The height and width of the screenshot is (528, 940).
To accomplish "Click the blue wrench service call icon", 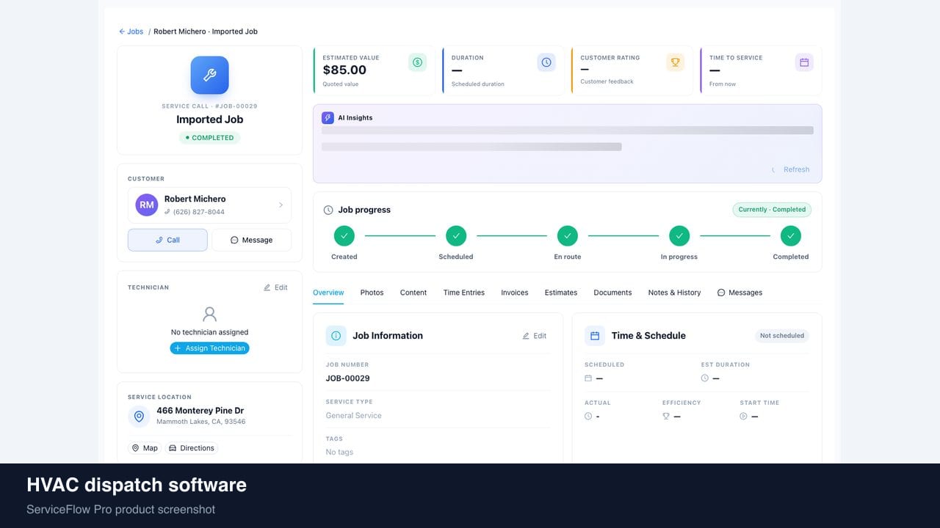I will tap(209, 75).
